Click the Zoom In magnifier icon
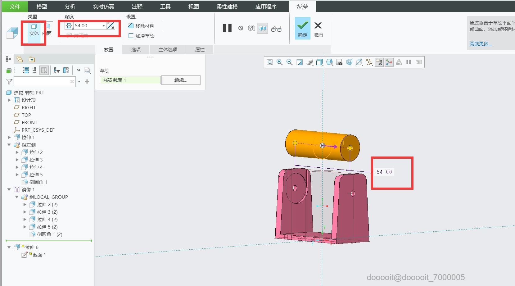Image resolution: width=515 pixels, height=286 pixels. [279, 62]
